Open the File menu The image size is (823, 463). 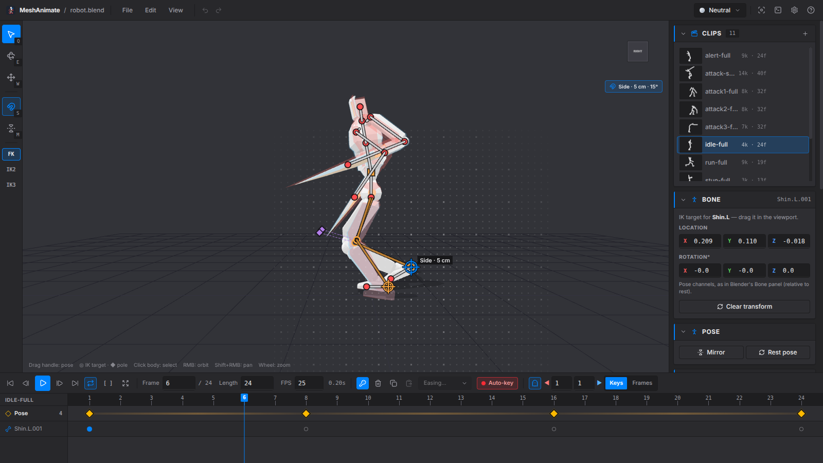click(128, 10)
